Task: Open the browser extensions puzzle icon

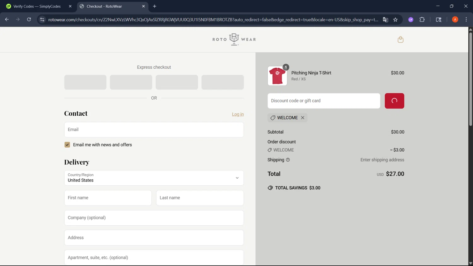Action: pyautogui.click(x=422, y=20)
